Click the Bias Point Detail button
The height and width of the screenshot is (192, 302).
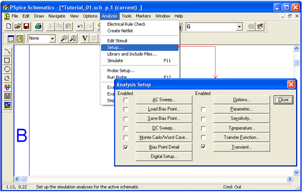[164, 147]
